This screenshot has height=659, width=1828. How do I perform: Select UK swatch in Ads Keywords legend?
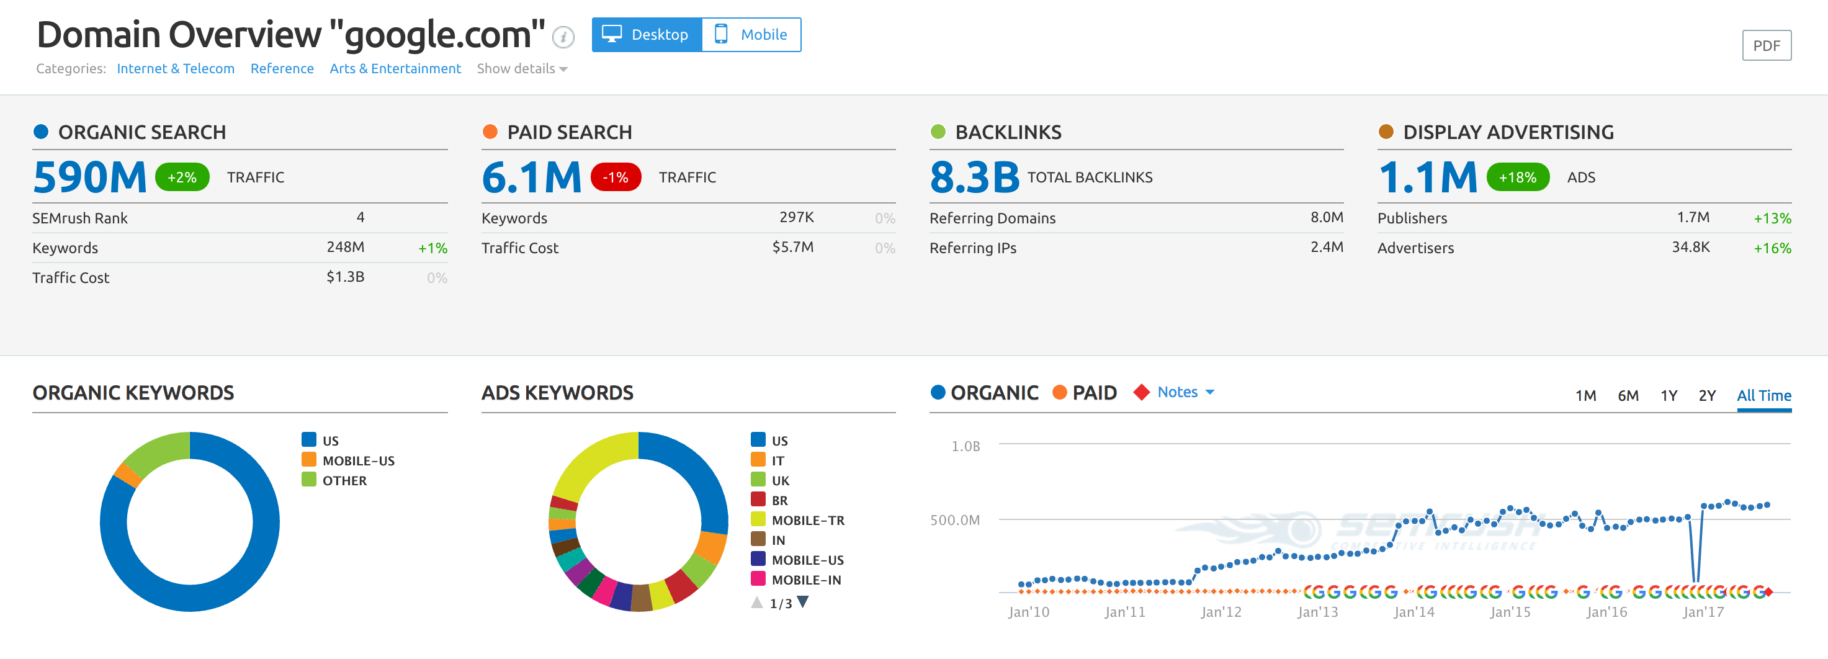758,479
